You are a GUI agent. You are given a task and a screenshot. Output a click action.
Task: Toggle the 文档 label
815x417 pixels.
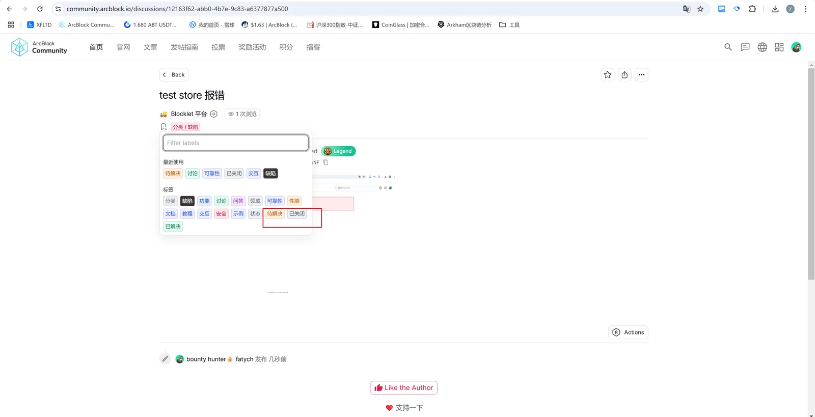tap(171, 214)
